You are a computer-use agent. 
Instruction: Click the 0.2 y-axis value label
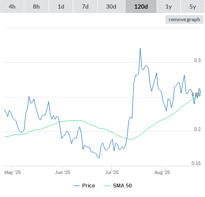click(x=197, y=129)
